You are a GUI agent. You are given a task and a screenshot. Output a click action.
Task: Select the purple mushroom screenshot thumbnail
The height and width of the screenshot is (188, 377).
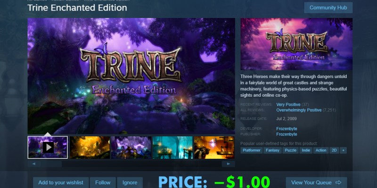[x=131, y=147]
